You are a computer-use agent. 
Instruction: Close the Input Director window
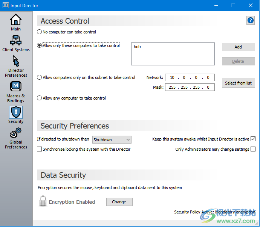tap(250, 6)
